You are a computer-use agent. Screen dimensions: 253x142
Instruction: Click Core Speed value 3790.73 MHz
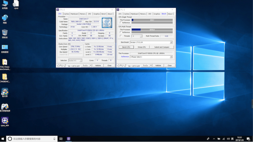click(x=75, y=46)
